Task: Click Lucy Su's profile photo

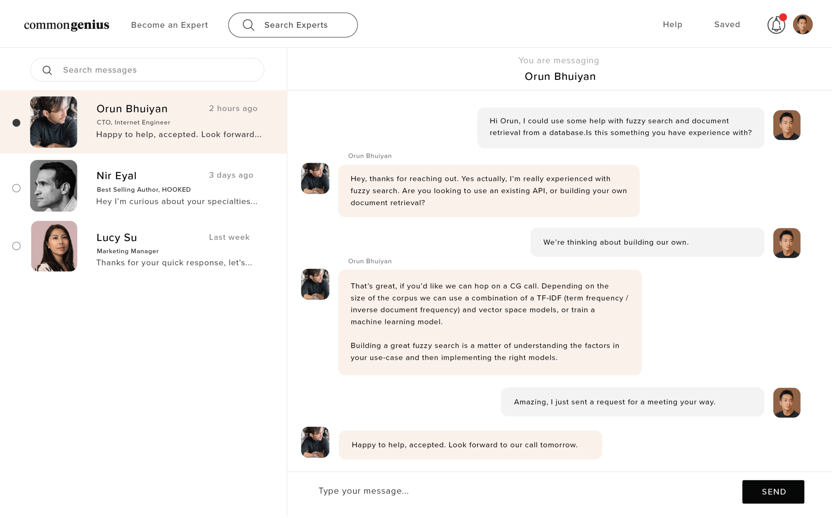Action: coord(54,246)
